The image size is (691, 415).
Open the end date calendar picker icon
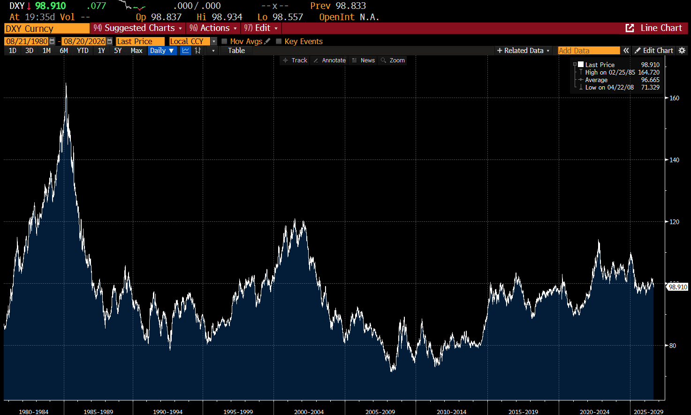110,41
